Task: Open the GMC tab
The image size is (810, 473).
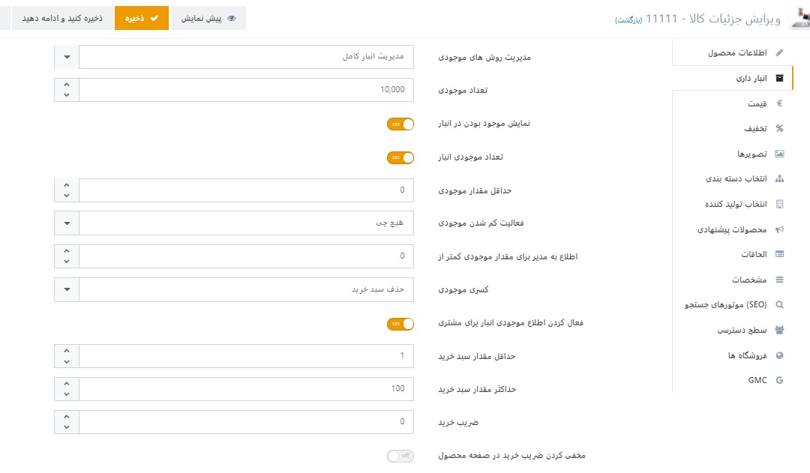Action: [x=733, y=380]
